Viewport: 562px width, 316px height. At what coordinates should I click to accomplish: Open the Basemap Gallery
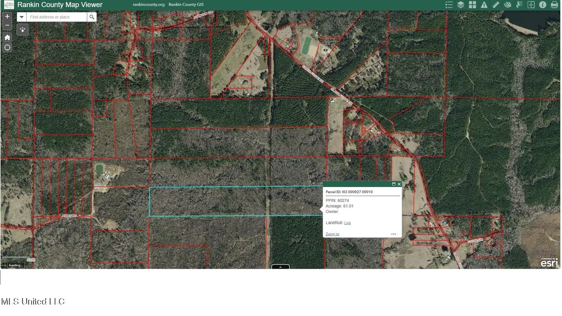click(x=472, y=4)
